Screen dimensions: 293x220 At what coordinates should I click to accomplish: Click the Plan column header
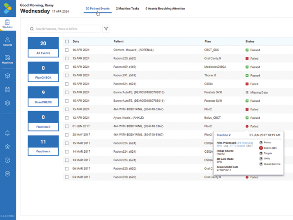[x=207, y=41]
